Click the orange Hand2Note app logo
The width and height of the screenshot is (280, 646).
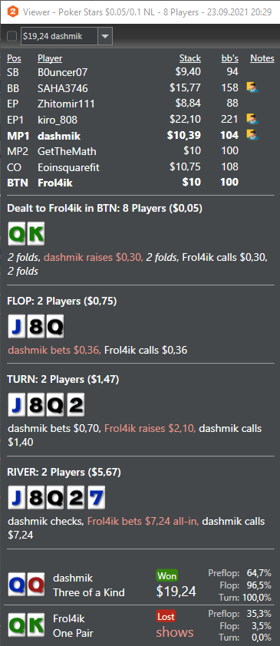point(12,12)
